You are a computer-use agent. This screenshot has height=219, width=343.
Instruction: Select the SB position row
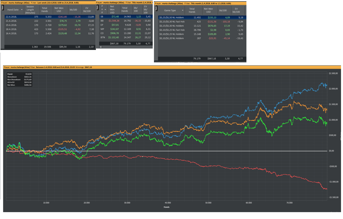(126, 16)
